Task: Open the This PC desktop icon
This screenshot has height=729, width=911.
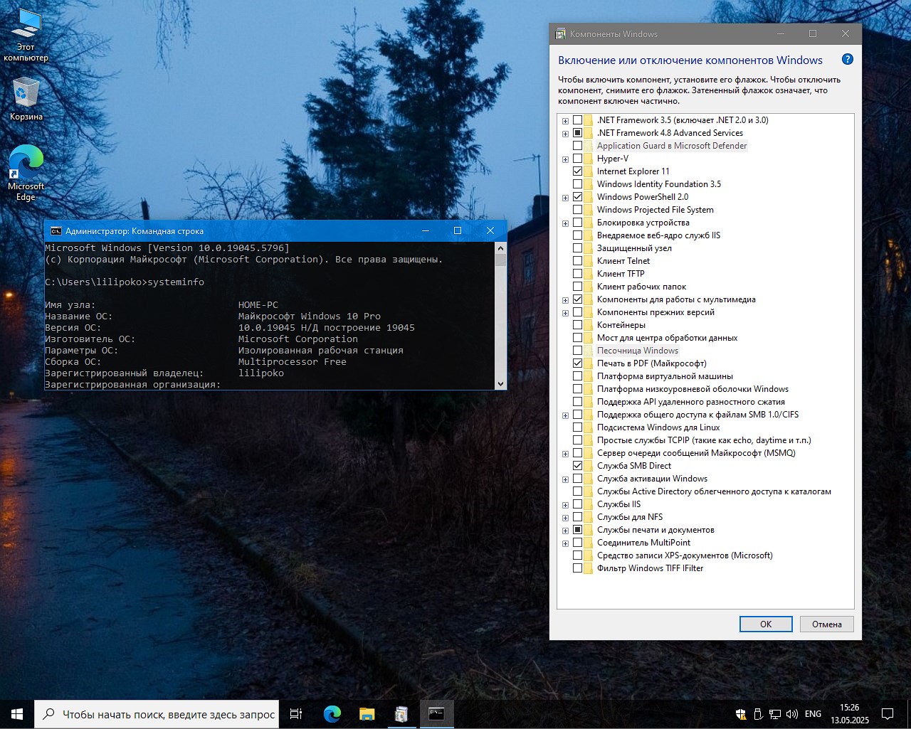Action: 26,28
